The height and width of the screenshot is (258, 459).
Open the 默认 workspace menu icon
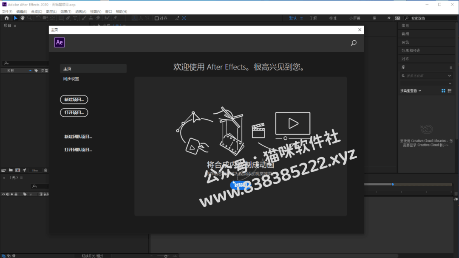click(x=301, y=18)
